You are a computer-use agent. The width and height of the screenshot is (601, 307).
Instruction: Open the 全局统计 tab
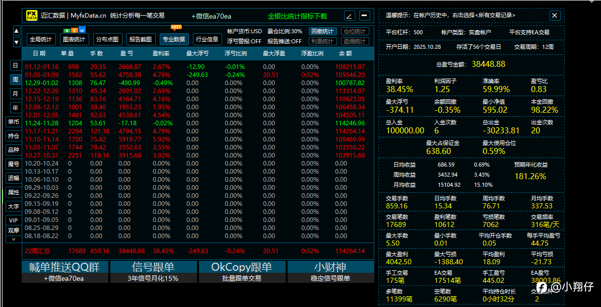click(41, 39)
